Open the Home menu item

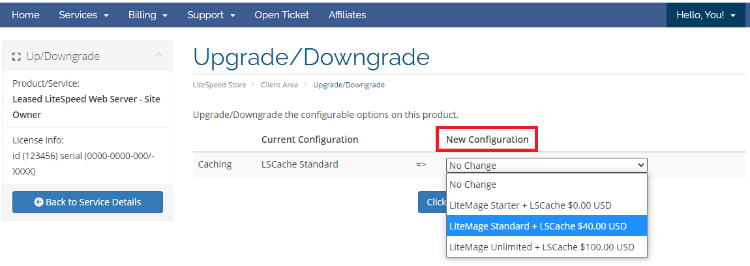point(25,14)
